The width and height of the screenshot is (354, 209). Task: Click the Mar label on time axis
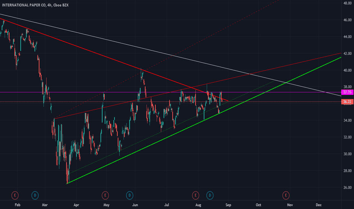(45, 205)
